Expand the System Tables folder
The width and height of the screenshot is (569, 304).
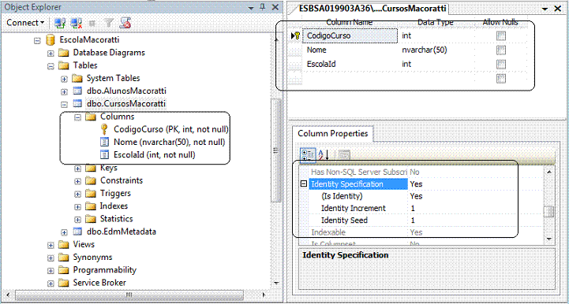(64, 79)
